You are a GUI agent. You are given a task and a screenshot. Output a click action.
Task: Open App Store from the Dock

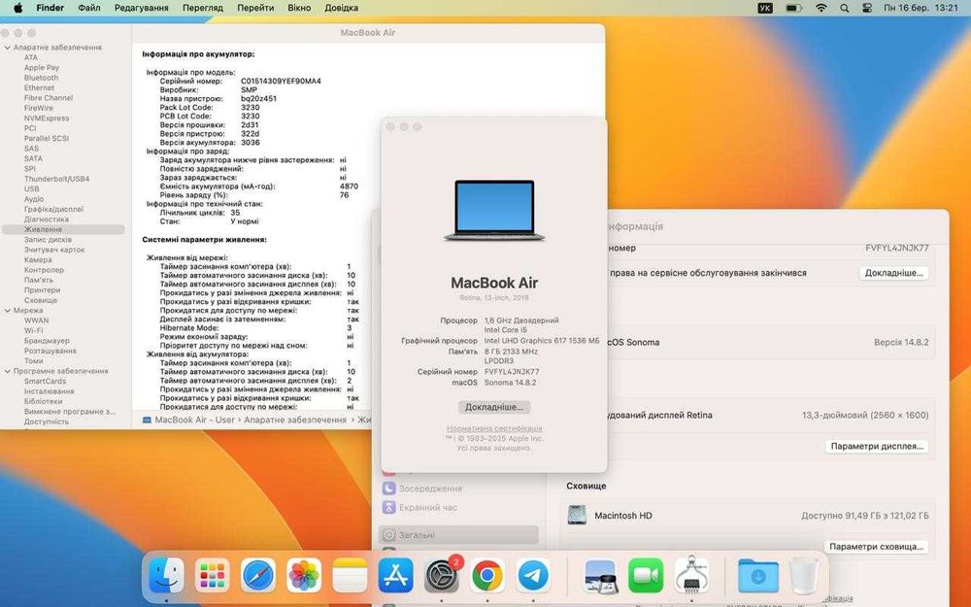coord(396,575)
